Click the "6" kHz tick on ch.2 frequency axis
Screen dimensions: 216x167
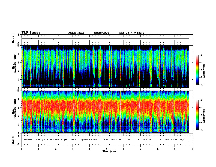tap(19, 108)
